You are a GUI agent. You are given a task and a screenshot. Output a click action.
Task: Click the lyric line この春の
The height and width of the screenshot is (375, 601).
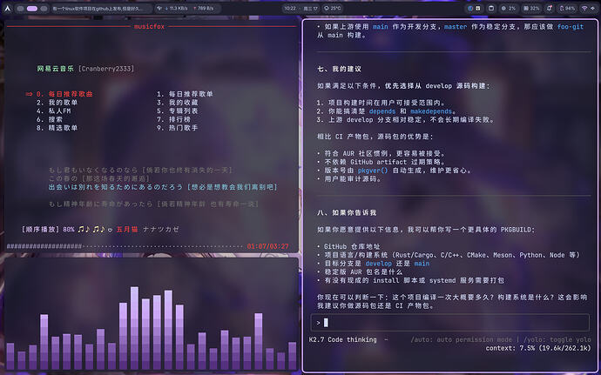click(99, 178)
